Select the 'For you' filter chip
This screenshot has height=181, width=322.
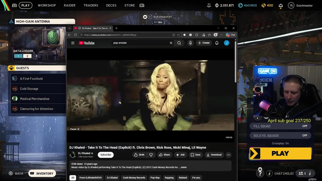pyautogui.click(x=196, y=178)
